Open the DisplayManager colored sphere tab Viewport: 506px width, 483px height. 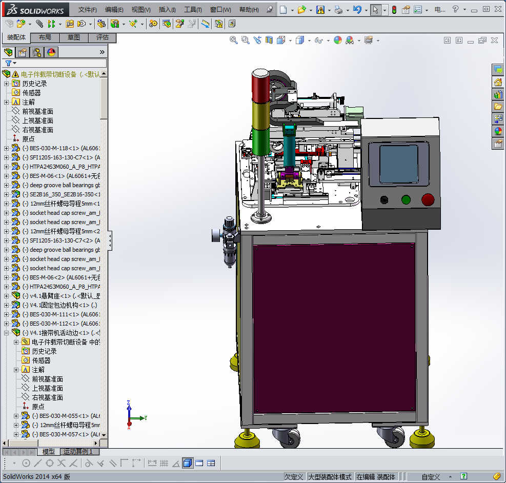click(51, 52)
